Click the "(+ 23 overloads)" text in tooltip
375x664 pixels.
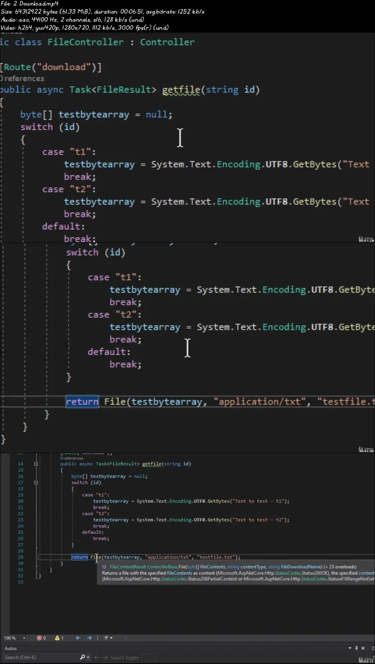340,567
